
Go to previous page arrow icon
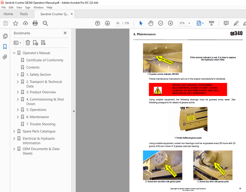(98, 23)
